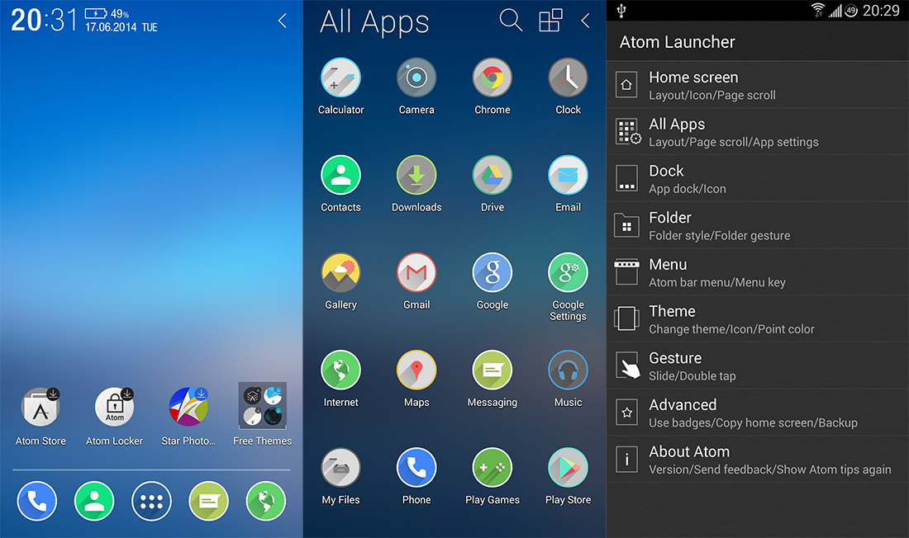Image resolution: width=909 pixels, height=538 pixels.
Task: Open Gmail from All Apps
Action: tap(416, 273)
